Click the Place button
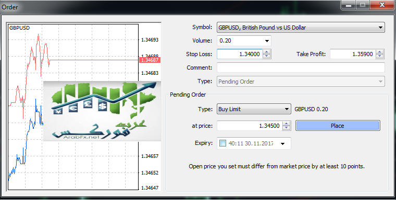Screen dimensions: 396x200 [338, 126]
